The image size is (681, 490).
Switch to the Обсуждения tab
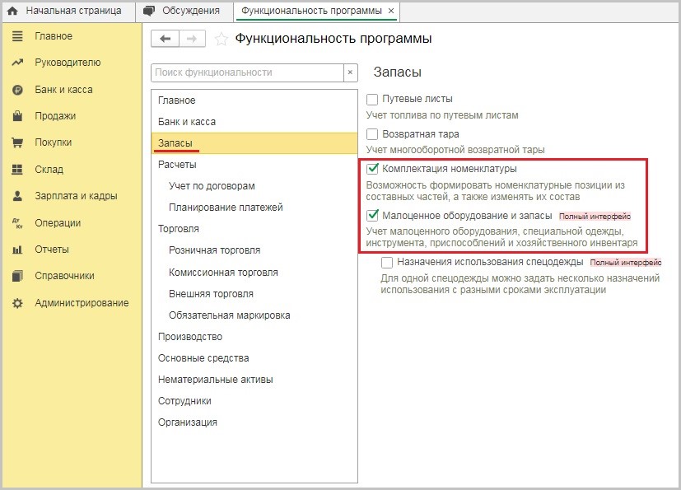click(184, 11)
